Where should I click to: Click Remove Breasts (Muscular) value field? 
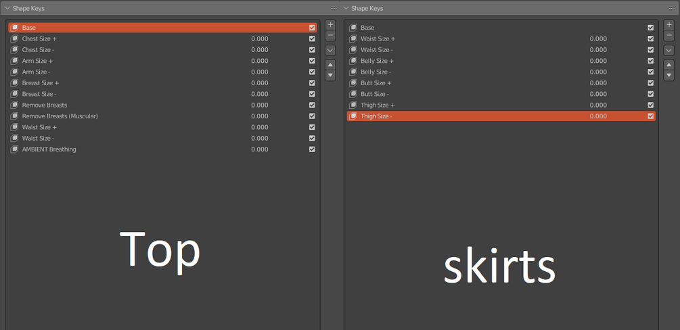(260, 116)
